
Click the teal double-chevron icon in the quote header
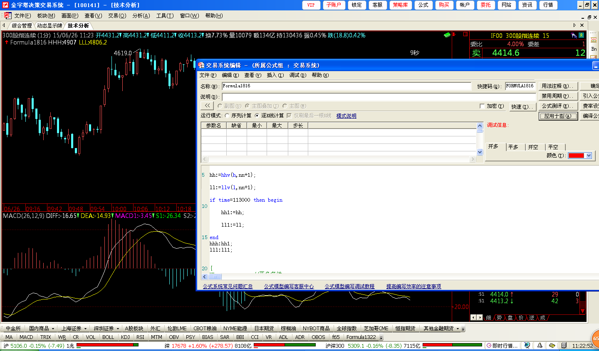pyautogui.click(x=582, y=36)
